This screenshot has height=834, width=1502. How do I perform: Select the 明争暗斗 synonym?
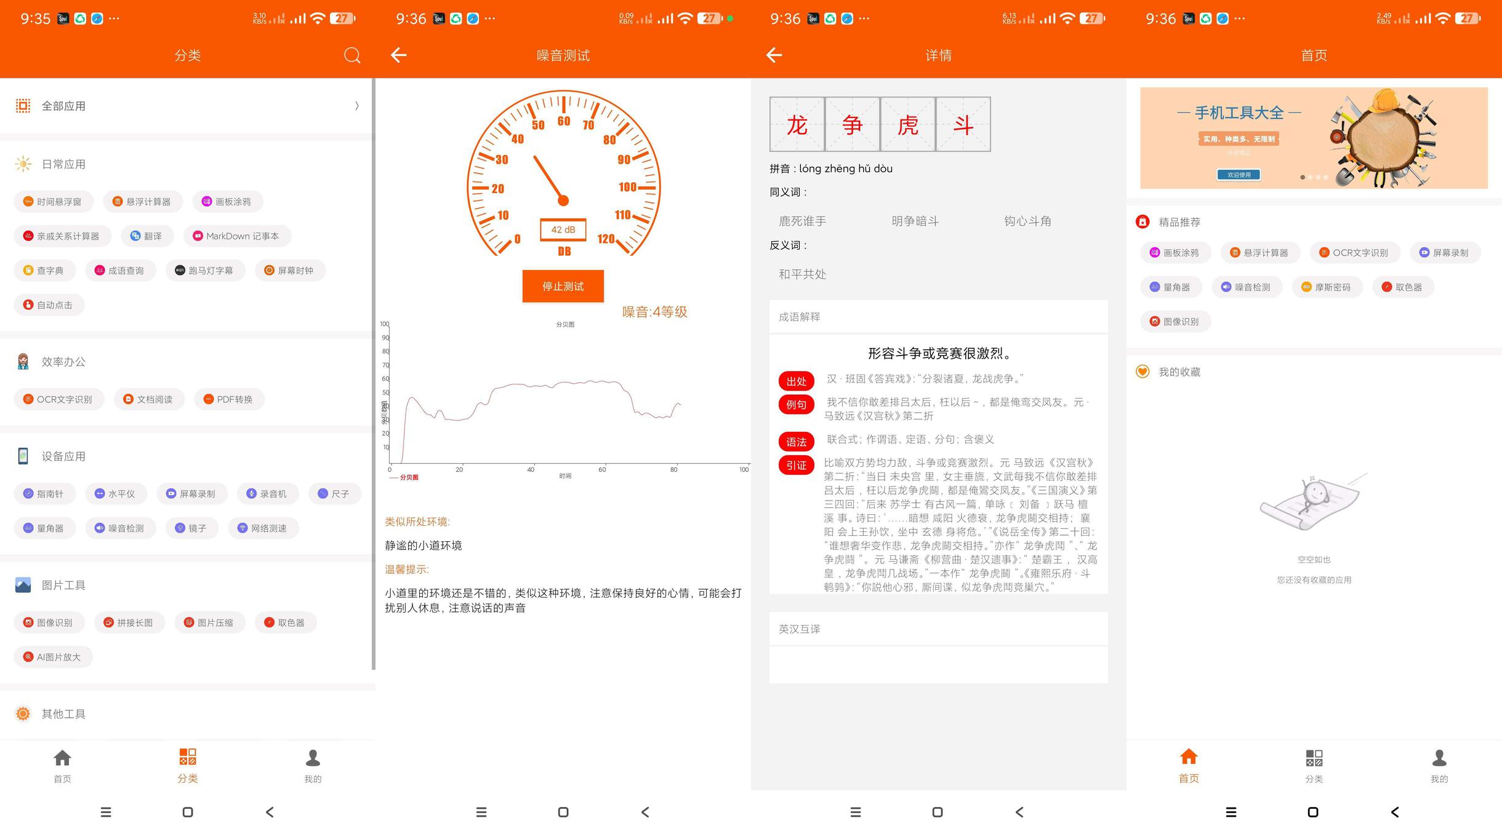click(x=915, y=221)
